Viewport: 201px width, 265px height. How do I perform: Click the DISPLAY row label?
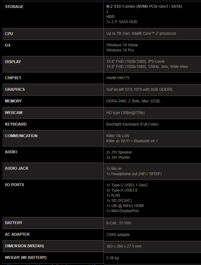[x=13, y=62]
